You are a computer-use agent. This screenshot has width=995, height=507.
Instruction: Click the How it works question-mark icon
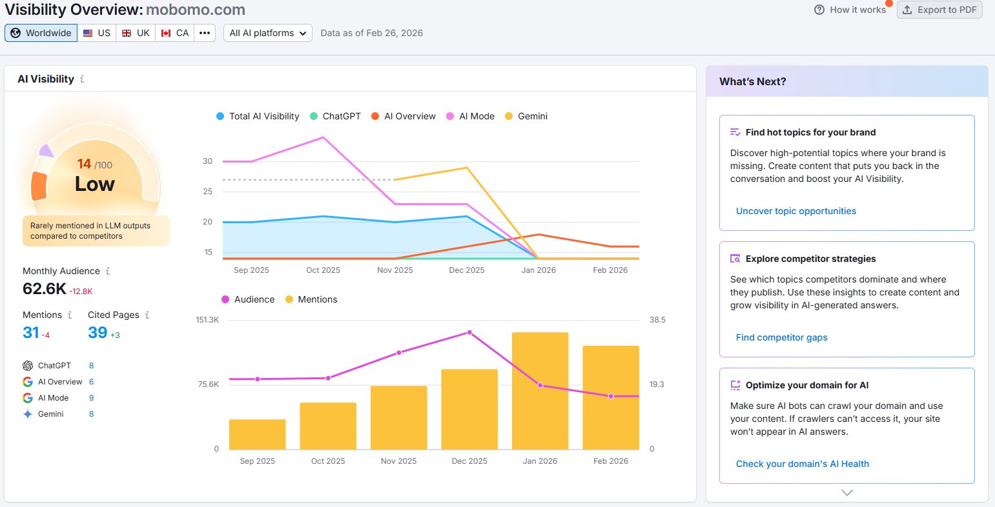point(819,10)
